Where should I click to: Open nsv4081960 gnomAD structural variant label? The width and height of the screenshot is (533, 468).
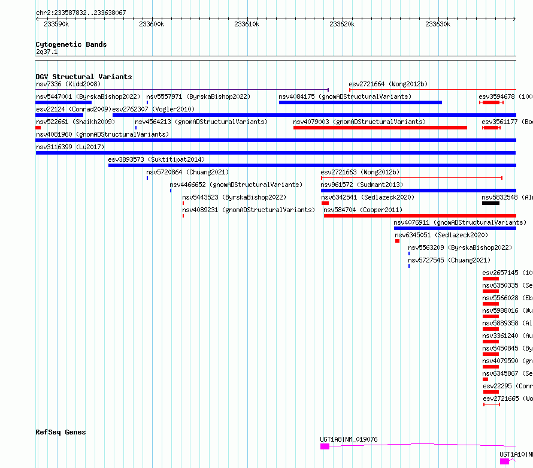[102, 134]
